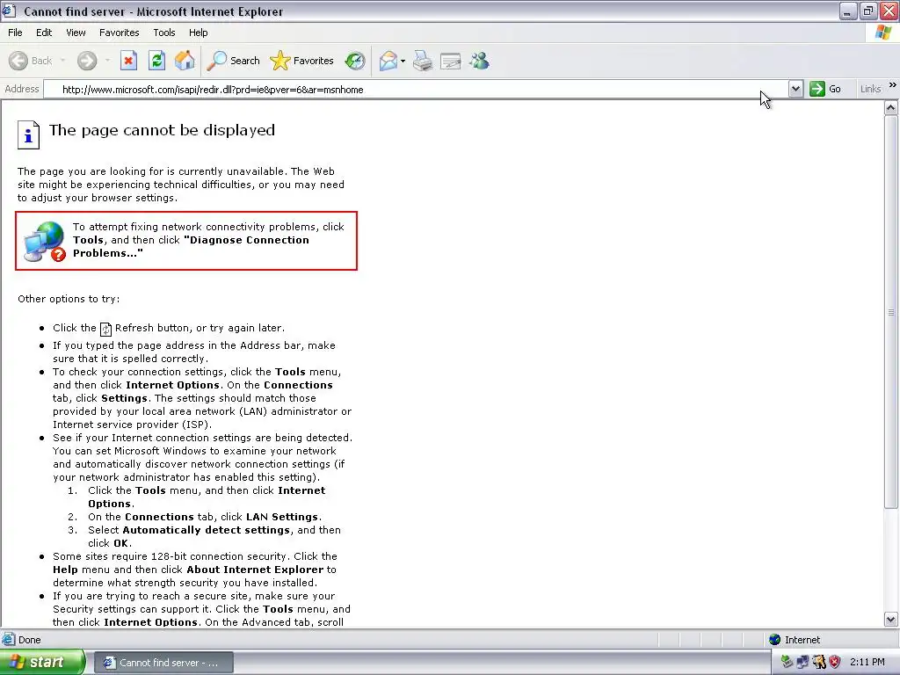
Task: Expand the Back button history dropdown
Action: point(62,61)
